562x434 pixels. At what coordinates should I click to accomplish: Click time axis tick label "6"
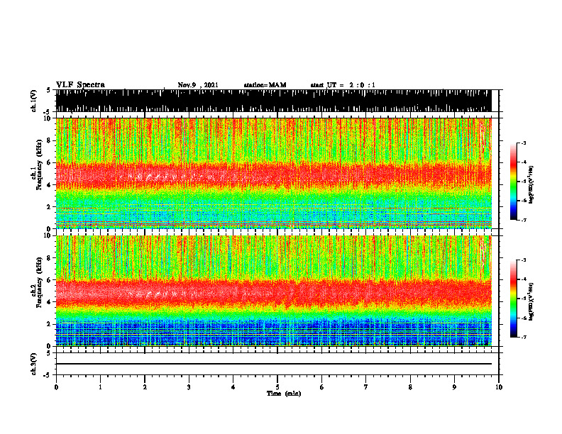coord(322,387)
